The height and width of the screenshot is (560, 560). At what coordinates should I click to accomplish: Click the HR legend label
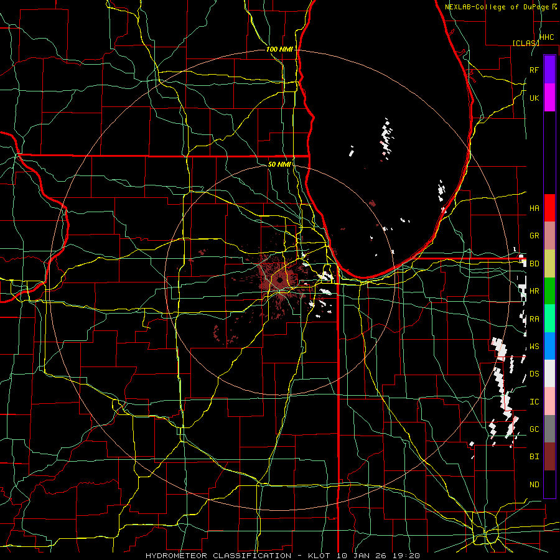coord(534,291)
